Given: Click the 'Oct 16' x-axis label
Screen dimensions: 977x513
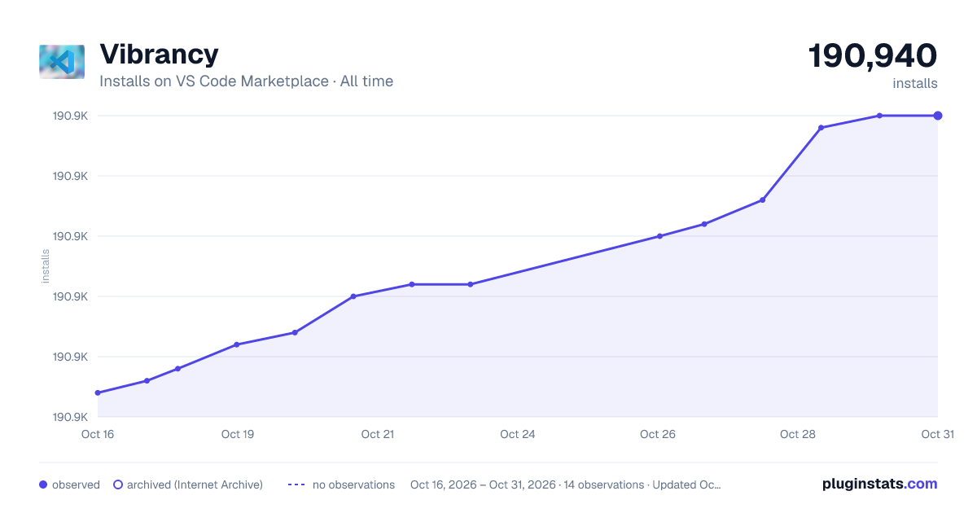Looking at the screenshot, I should click(98, 434).
